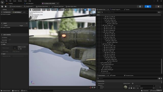Open Skeleton Tree settings gear dropdown
This screenshot has width=163, height=92.
(159, 12)
